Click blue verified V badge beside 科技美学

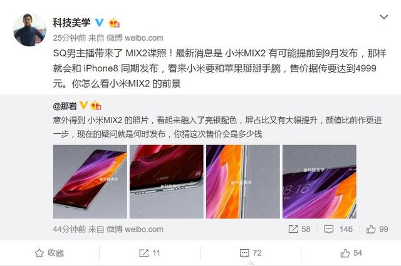pos(100,23)
